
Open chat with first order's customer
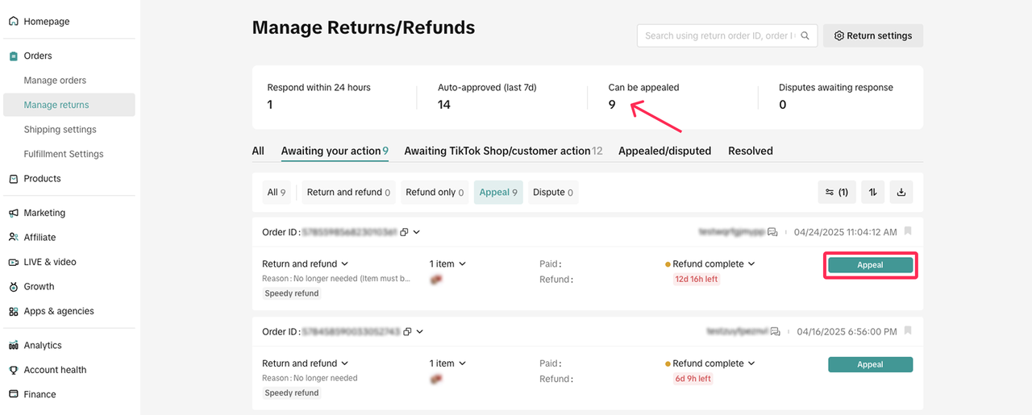773,232
